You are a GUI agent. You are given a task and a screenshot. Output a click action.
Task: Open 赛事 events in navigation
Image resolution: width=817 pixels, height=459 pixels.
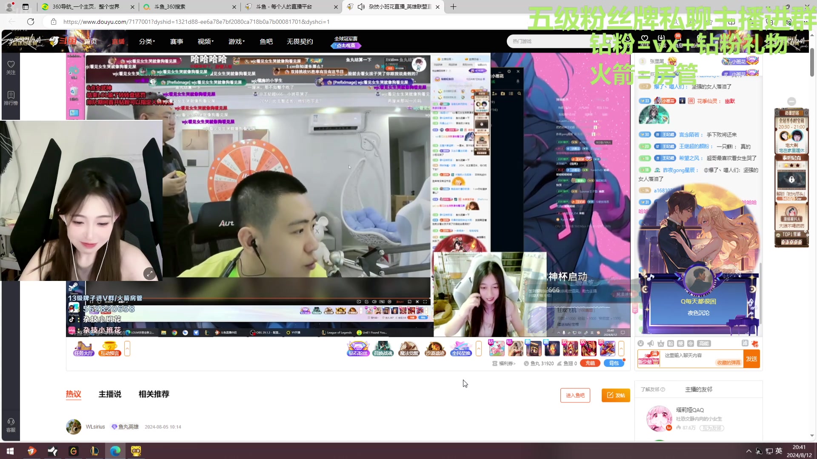coord(177,41)
